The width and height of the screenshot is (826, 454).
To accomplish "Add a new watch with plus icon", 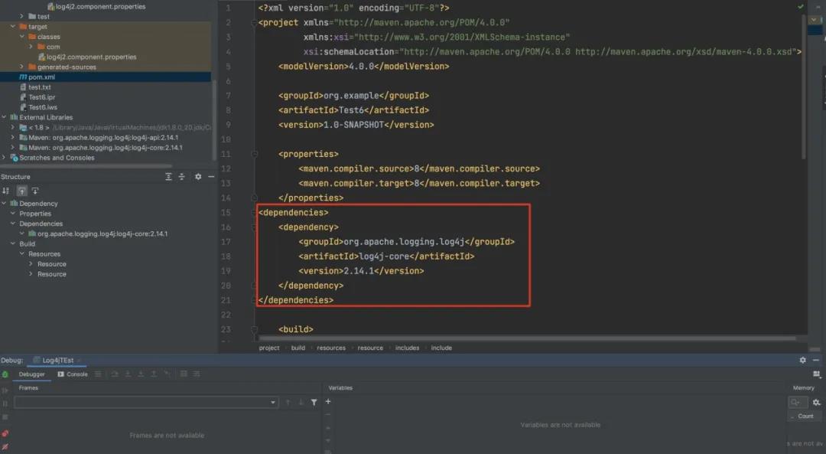I will 328,401.
